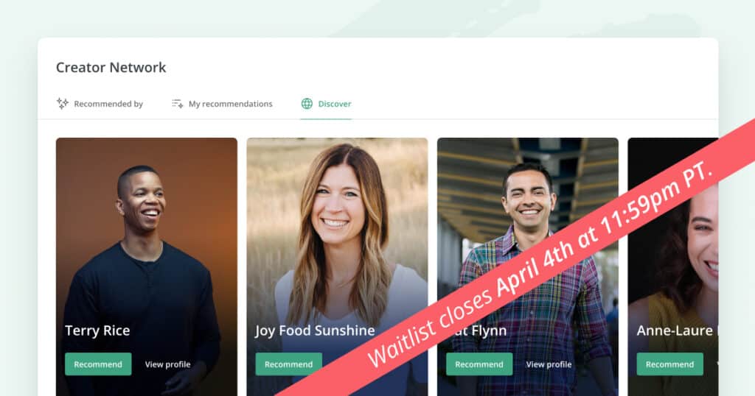Click the Joy Food Sunshine name label
This screenshot has width=755, height=396.
(315, 330)
